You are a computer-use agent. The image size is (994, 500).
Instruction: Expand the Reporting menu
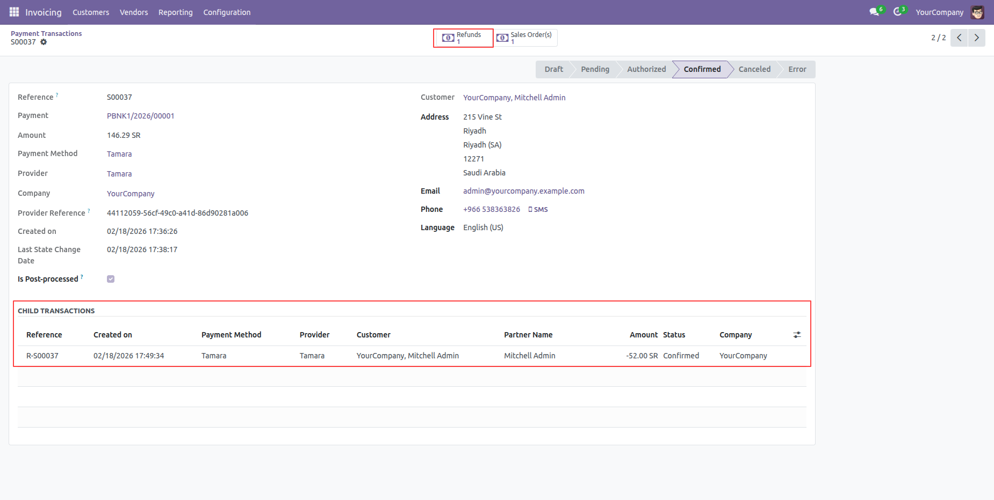tap(175, 12)
